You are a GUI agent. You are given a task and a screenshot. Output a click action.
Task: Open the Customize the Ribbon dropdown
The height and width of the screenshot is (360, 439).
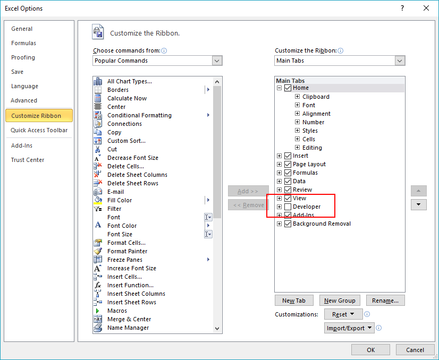[x=400, y=61]
